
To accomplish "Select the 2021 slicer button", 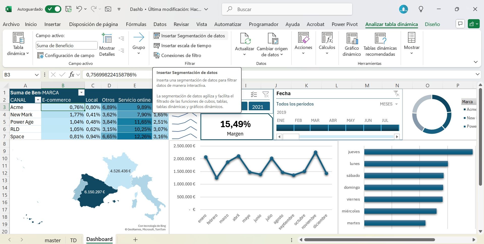I will click(259, 106).
